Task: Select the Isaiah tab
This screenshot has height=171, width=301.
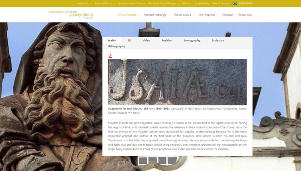Action: point(112,40)
